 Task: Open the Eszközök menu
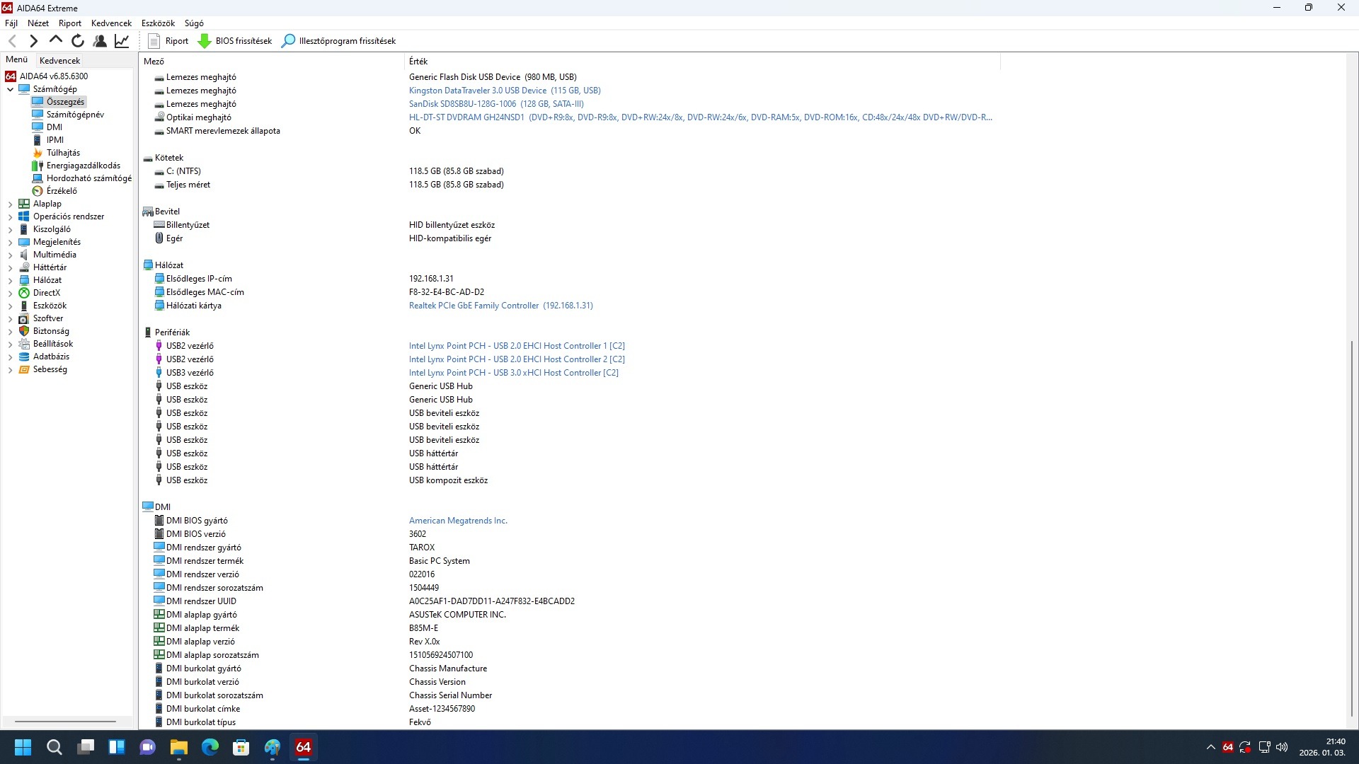pyautogui.click(x=157, y=23)
